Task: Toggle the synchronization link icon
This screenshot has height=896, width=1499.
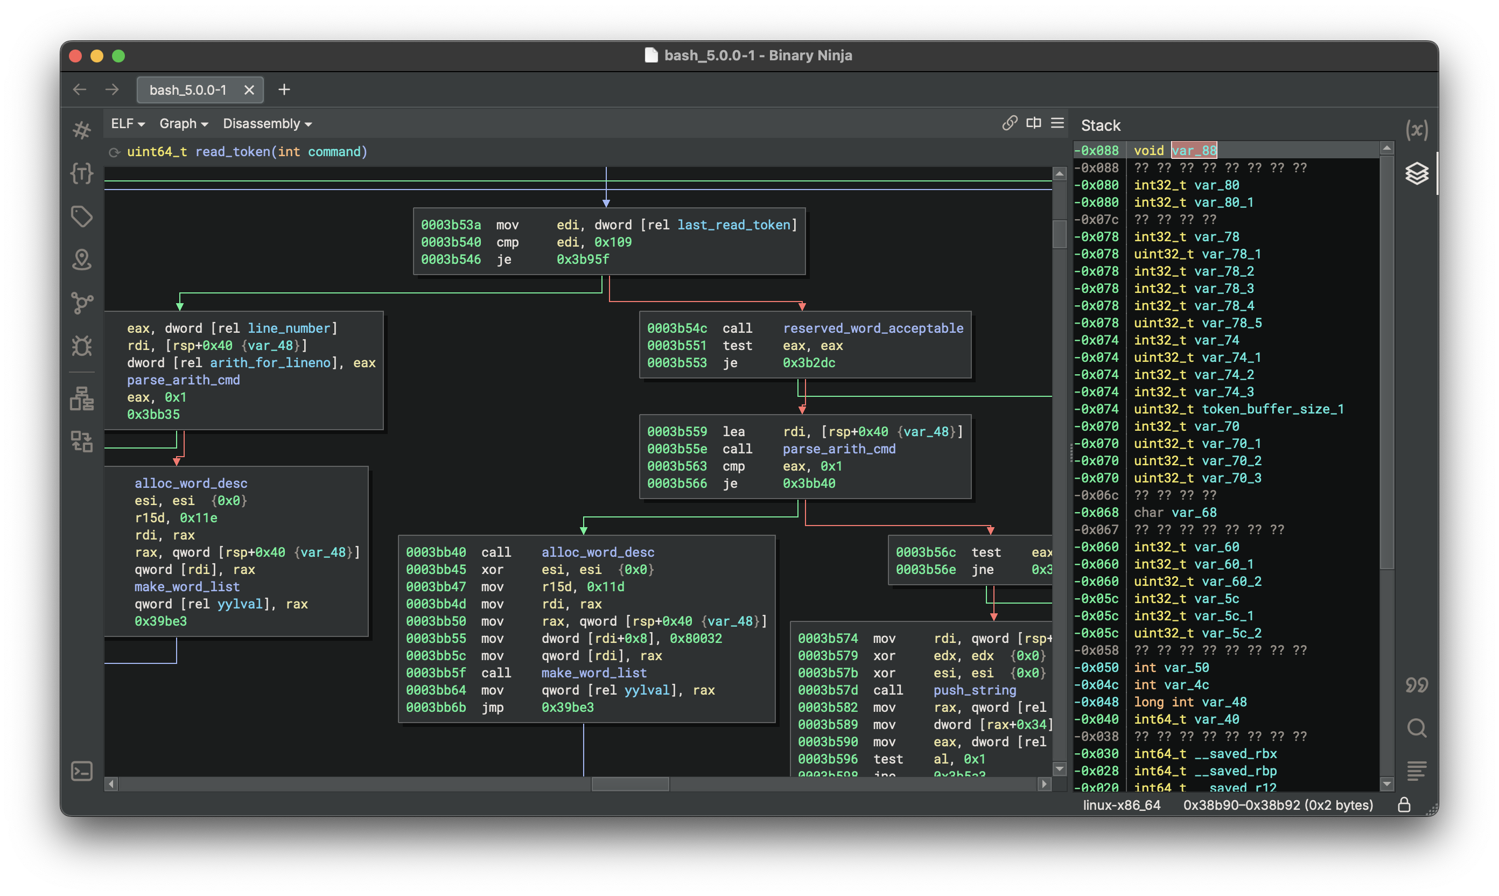Action: [x=1010, y=123]
